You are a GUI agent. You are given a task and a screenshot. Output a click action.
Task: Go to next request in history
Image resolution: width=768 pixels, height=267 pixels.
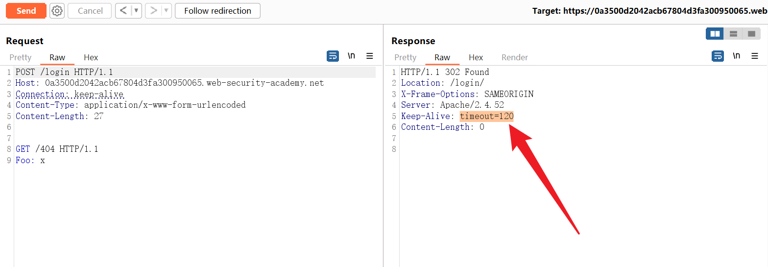[153, 11]
